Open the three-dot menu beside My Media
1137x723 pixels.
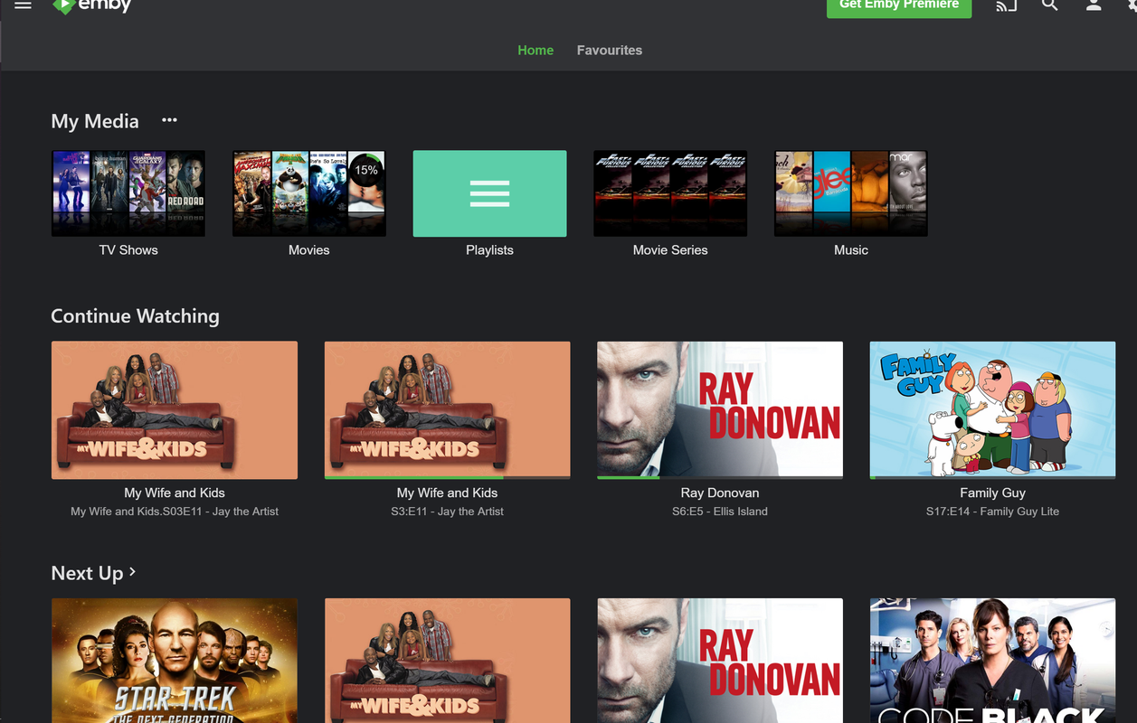point(169,120)
